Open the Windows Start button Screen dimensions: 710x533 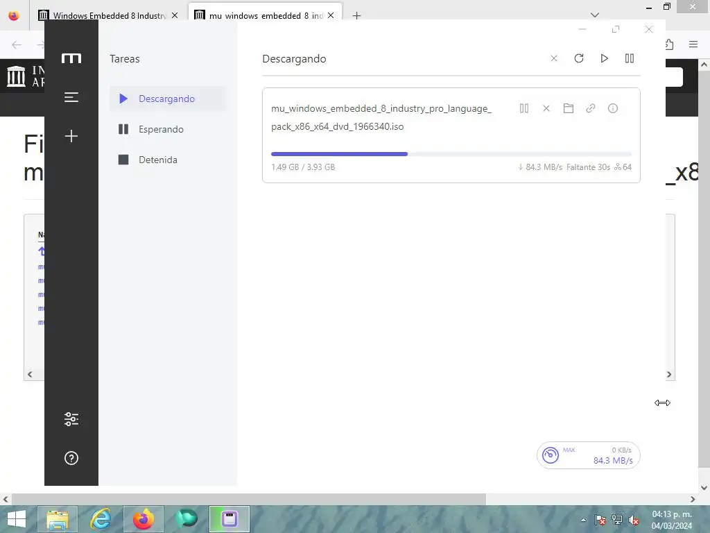point(17,519)
